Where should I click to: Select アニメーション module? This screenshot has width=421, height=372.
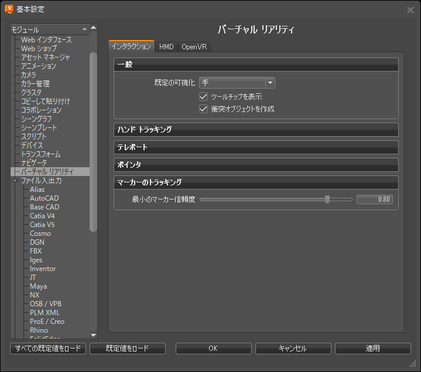[x=39, y=66]
